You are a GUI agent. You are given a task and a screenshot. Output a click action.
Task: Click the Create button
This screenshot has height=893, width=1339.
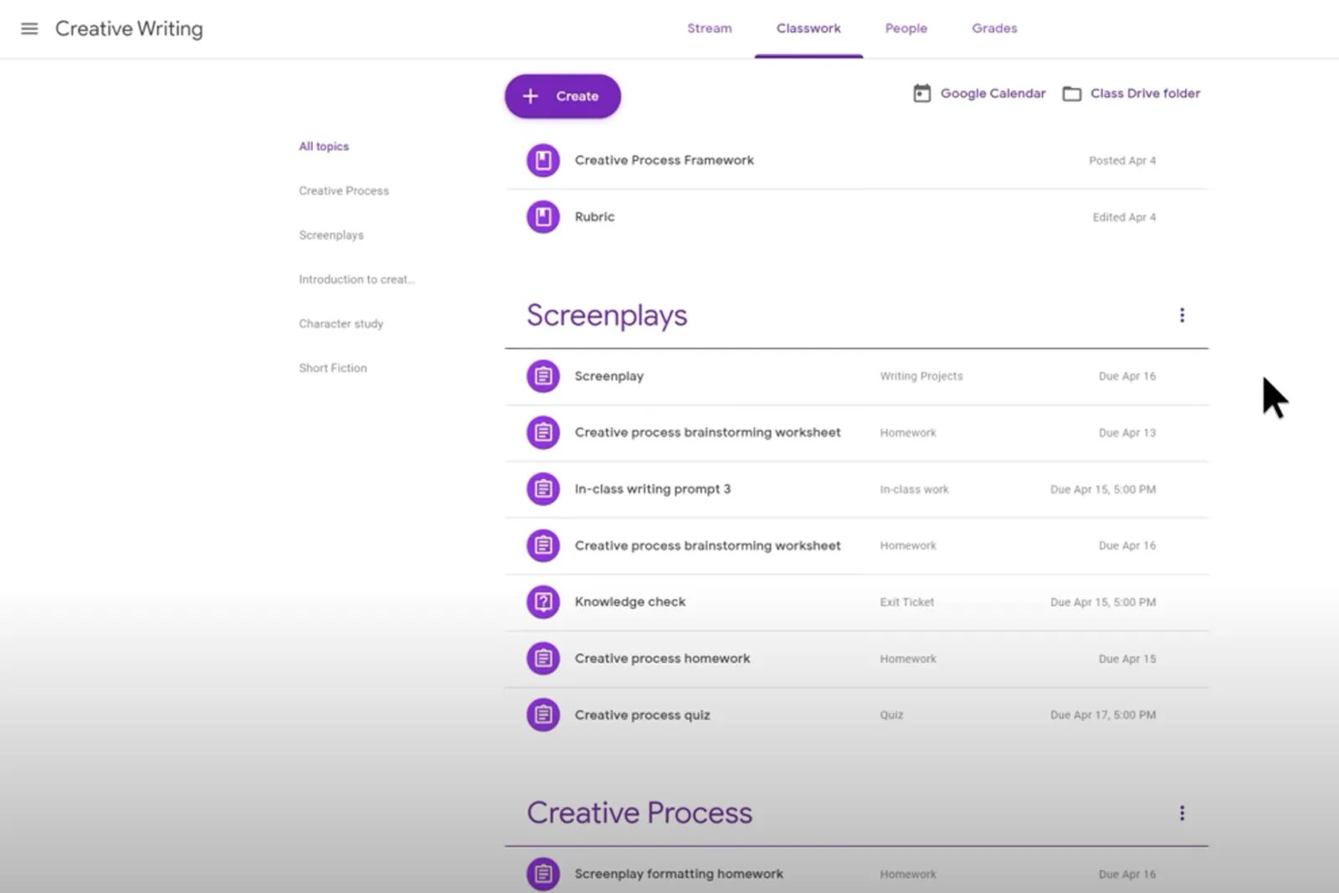point(562,95)
